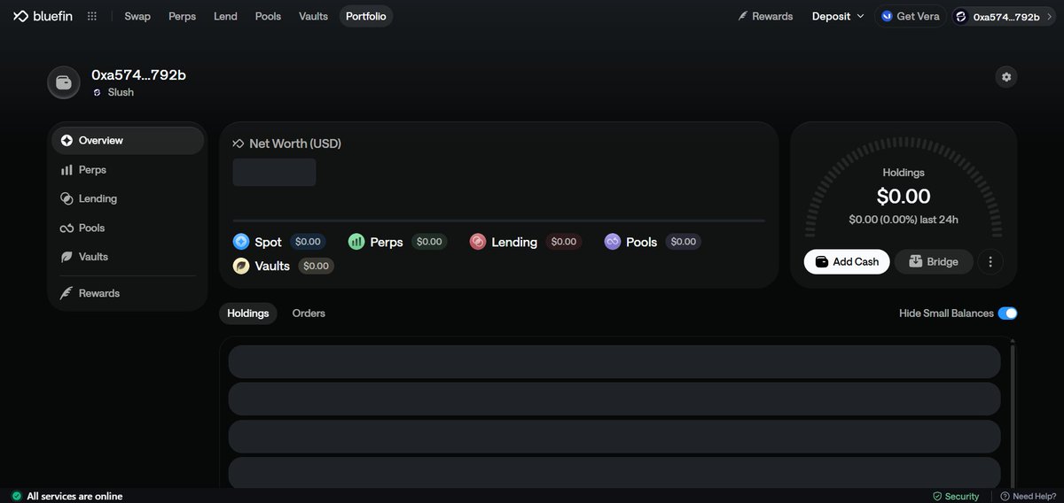
Task: Open the Security link in footer
Action: [956, 496]
